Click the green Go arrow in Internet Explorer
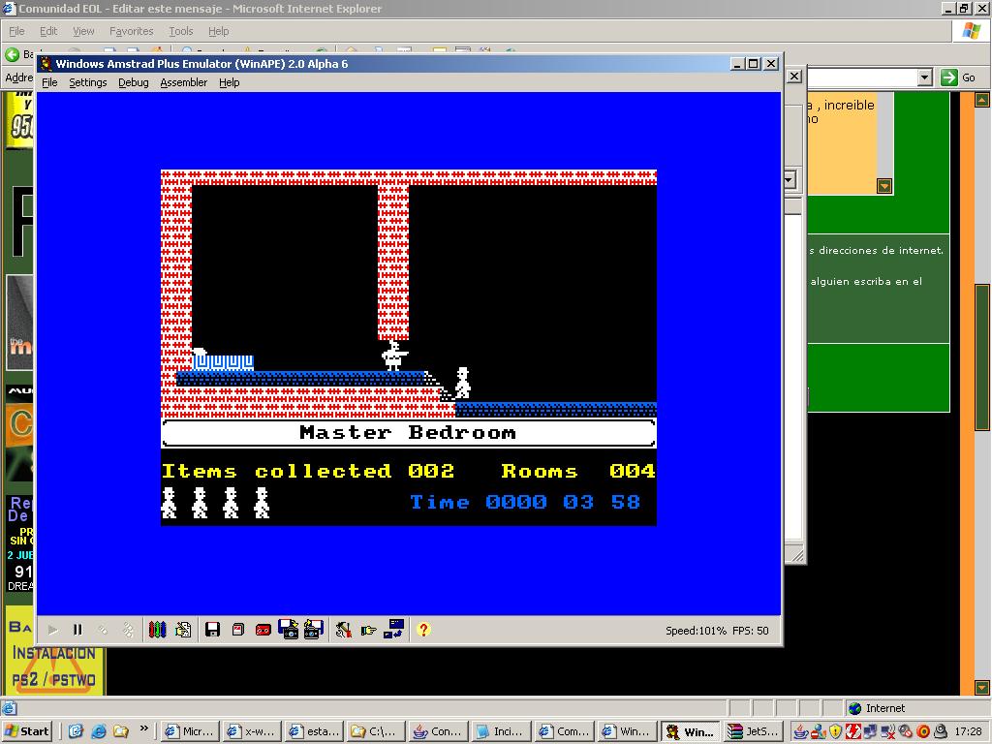This screenshot has height=744, width=992. [949, 77]
